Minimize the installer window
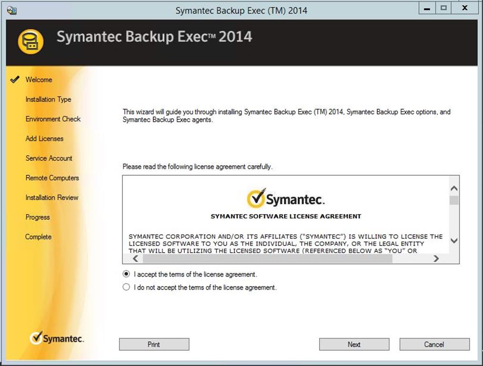Image resolution: width=483 pixels, height=366 pixels. 427,8
